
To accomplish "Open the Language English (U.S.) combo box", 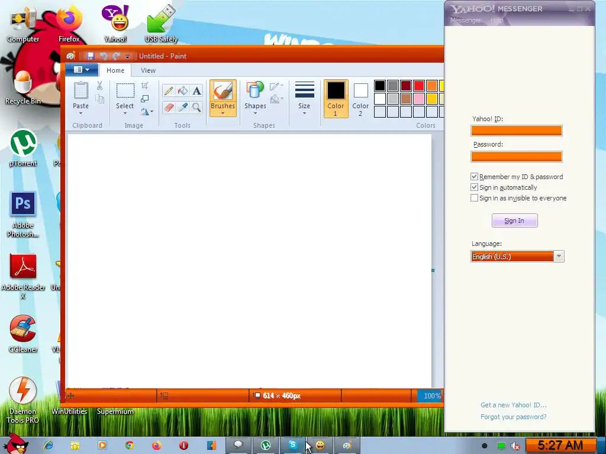I will [517, 257].
